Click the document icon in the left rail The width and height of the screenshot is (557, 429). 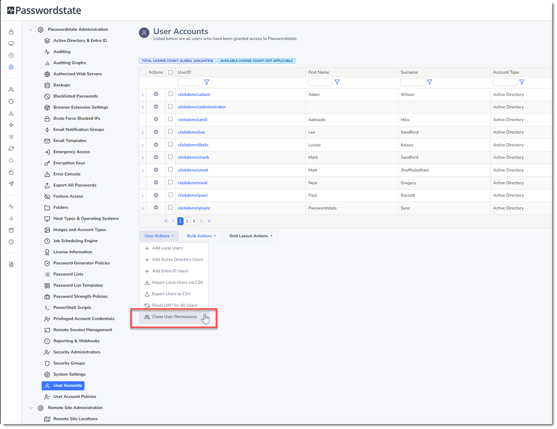tap(11, 264)
